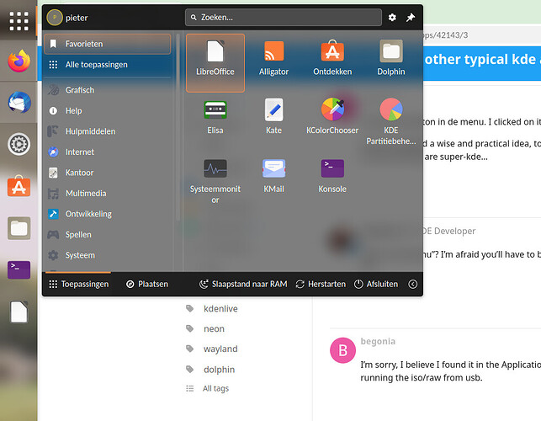Viewport: 541px width, 421px height.
Task: Click Herstarten button
Action: 321,285
